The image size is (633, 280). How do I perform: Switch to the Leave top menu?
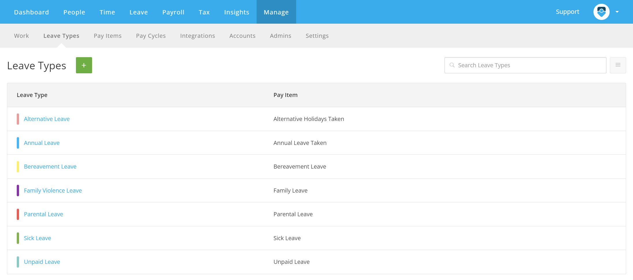coord(139,12)
